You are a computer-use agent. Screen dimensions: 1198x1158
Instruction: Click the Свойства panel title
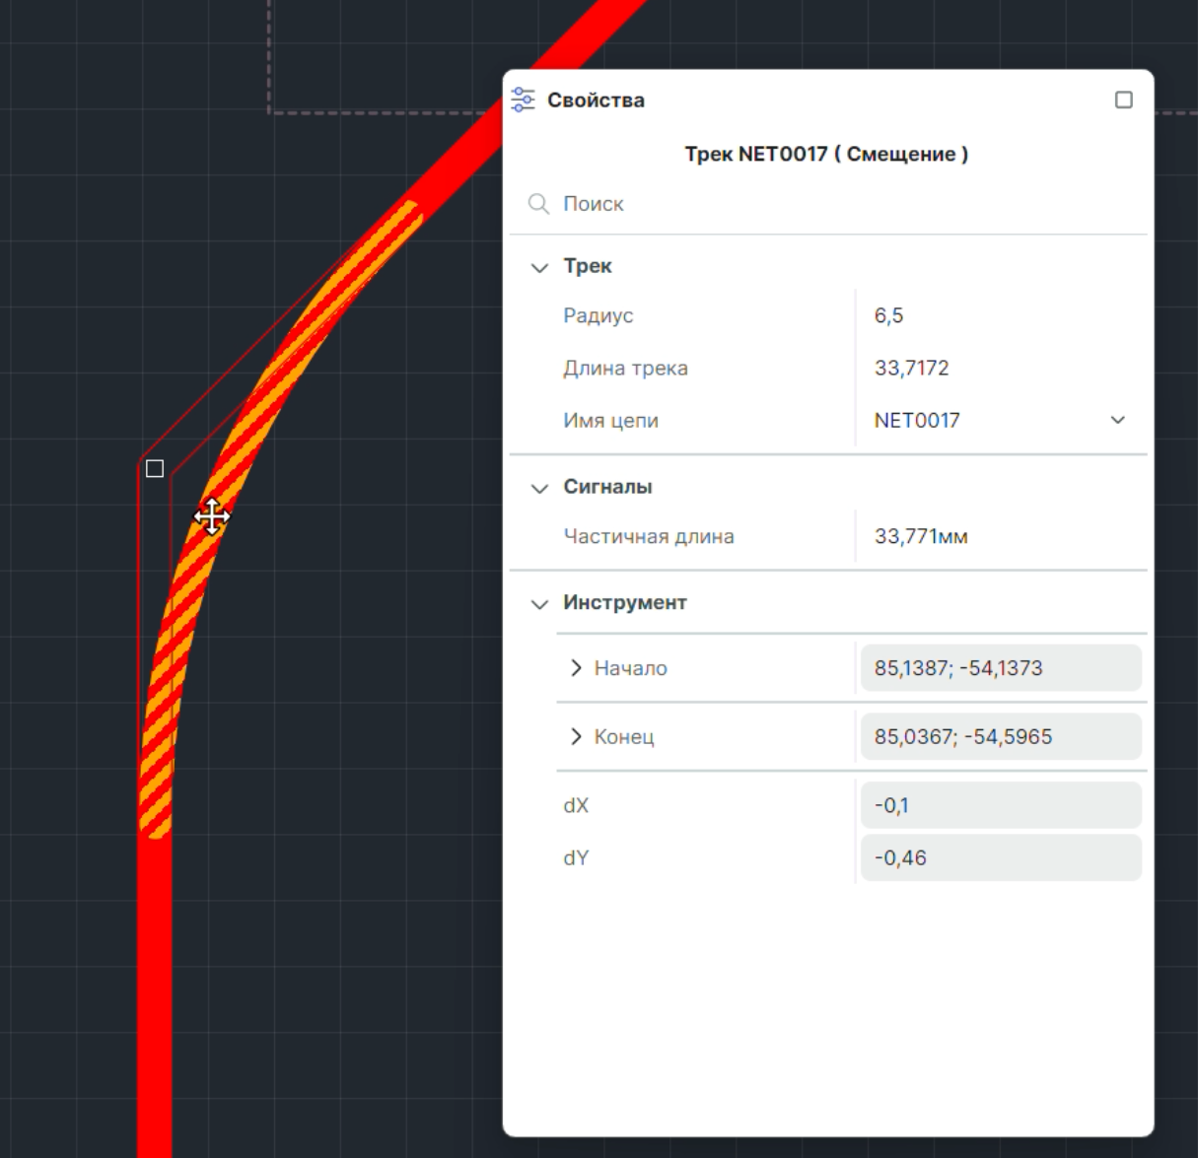click(596, 100)
